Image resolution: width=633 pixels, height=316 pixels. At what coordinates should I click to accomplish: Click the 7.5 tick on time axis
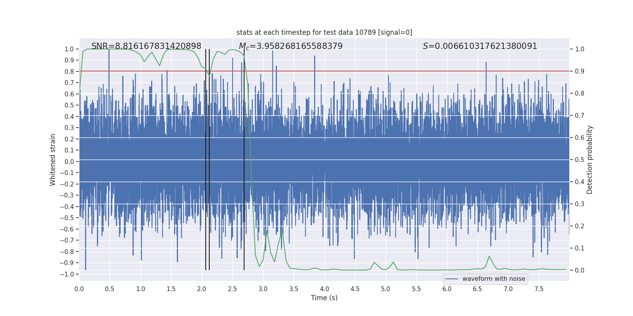click(539, 289)
